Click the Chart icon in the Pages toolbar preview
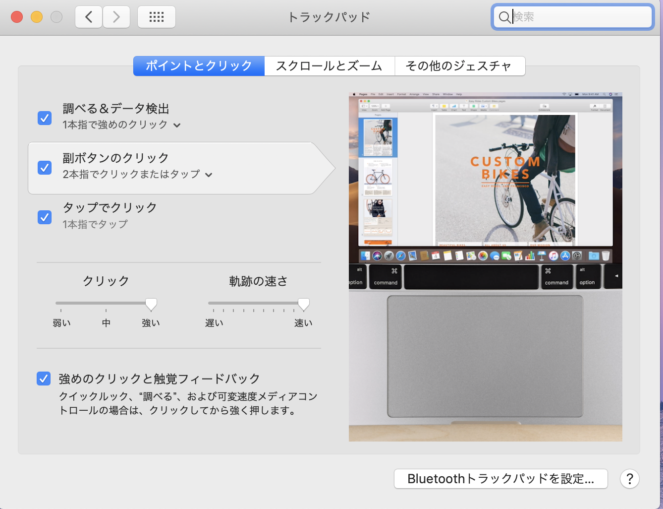663x509 pixels. click(454, 106)
